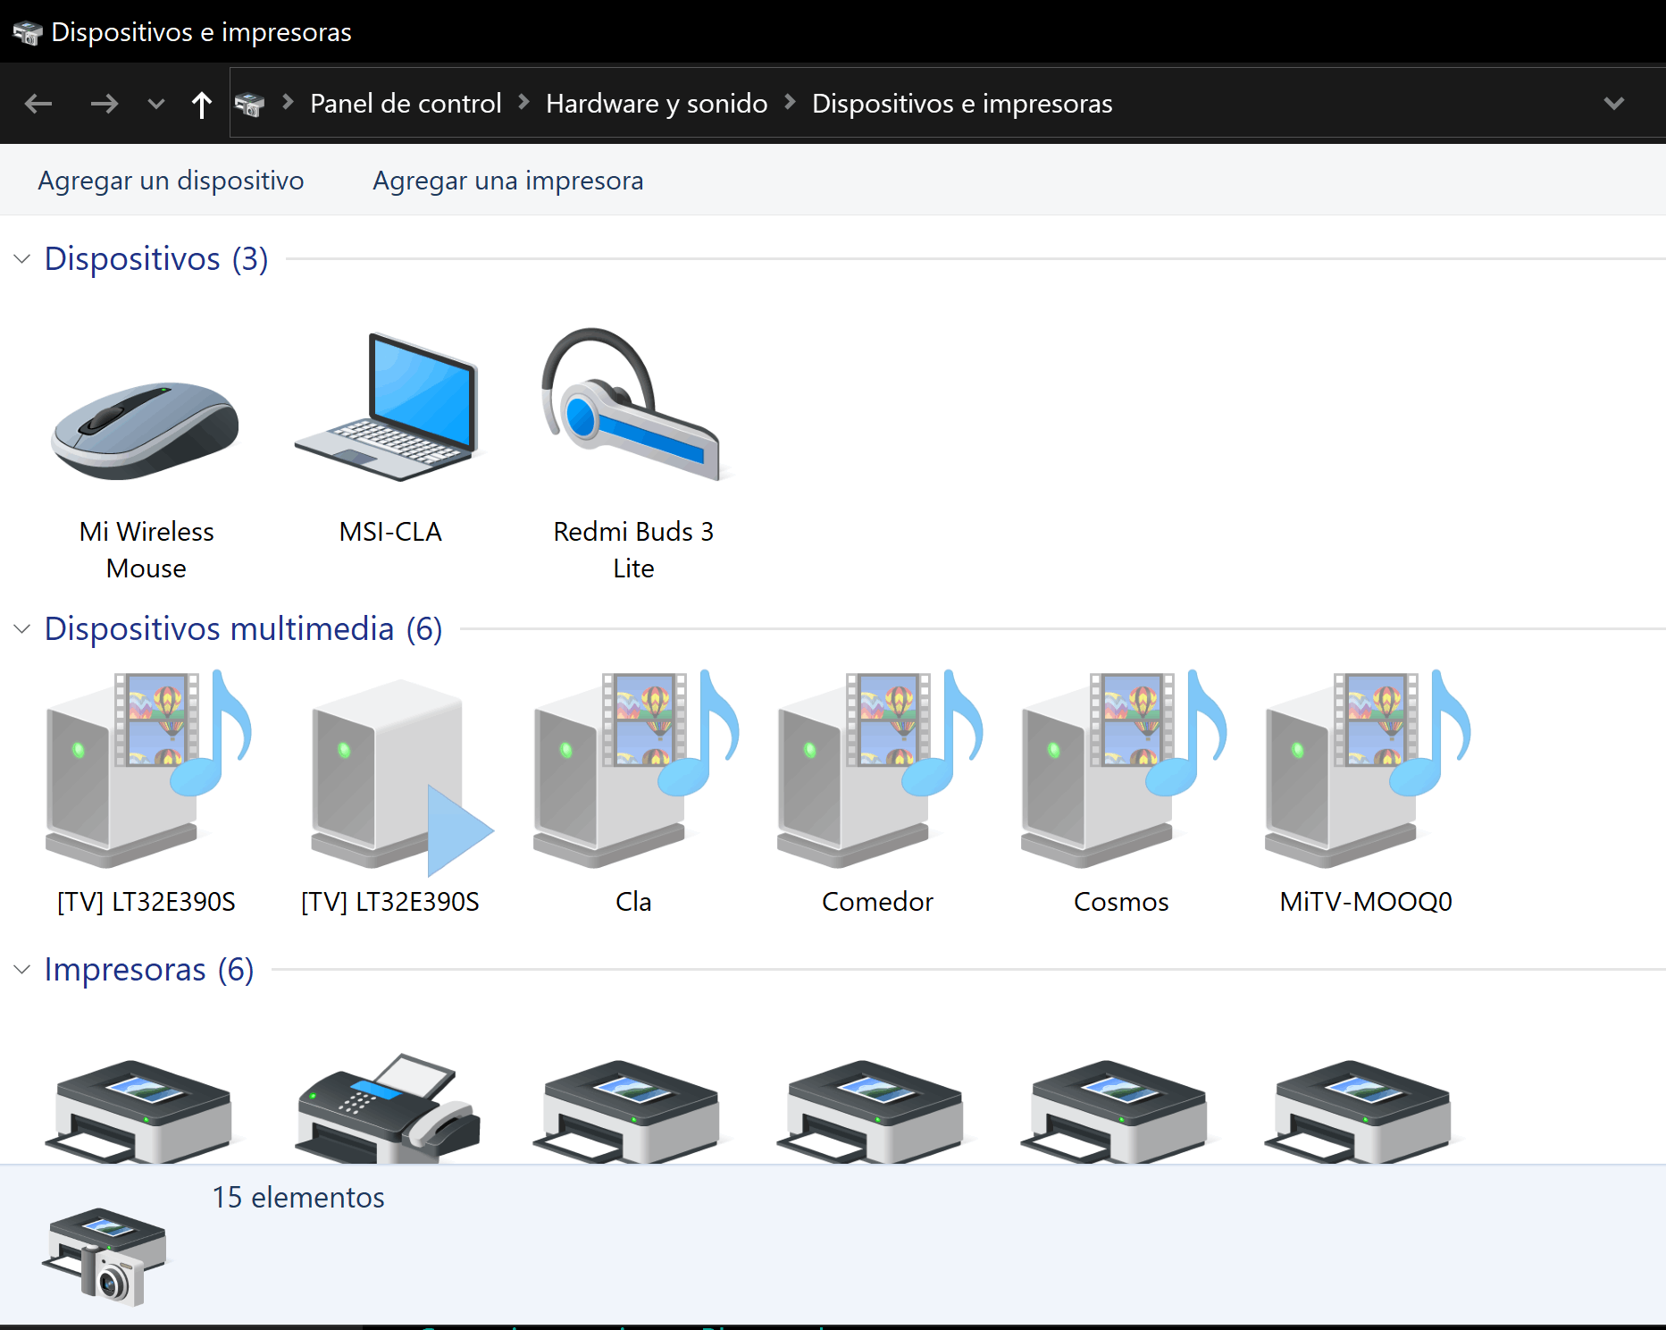This screenshot has width=1666, height=1330.
Task: Select the MiTV-MOOQ0 multimedia device icon
Action: pos(1368,769)
